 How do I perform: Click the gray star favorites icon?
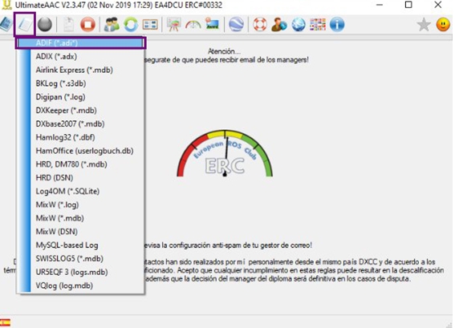[424, 24]
